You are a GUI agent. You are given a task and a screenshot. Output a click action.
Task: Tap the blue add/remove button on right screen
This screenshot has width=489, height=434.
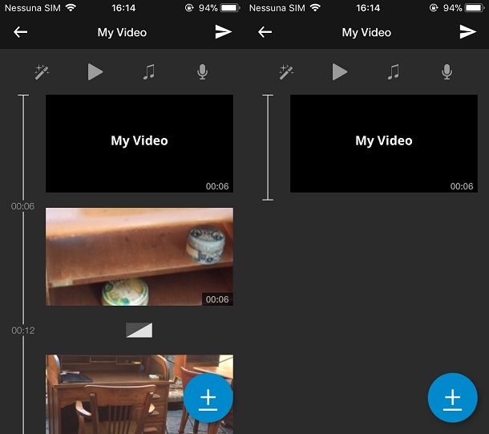tap(452, 398)
